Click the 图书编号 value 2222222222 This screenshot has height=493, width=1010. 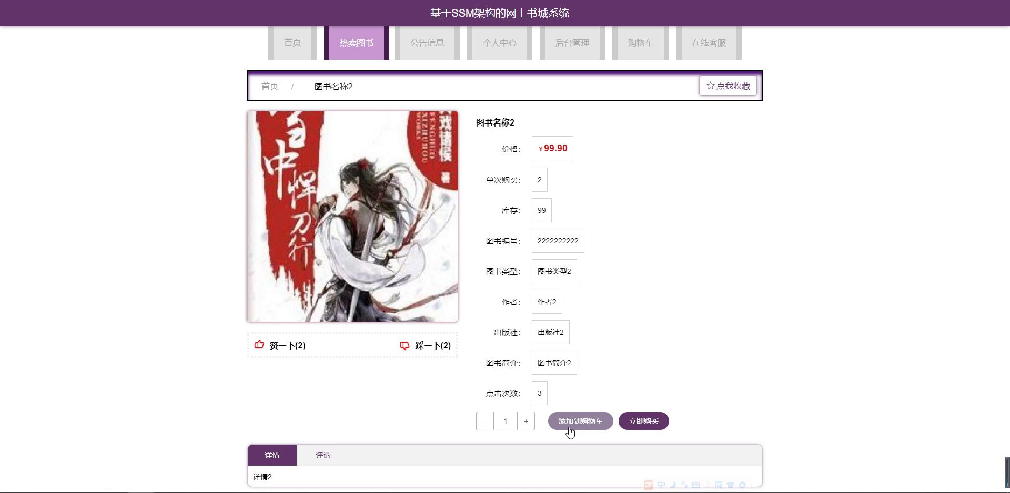coord(558,241)
